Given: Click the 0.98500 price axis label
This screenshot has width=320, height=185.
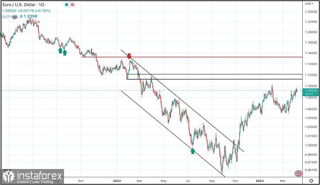Looking at the screenshot, I should pyautogui.click(x=311, y=154).
